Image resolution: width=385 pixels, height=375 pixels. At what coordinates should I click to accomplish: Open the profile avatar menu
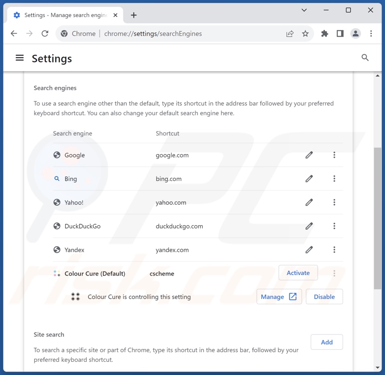coord(356,34)
